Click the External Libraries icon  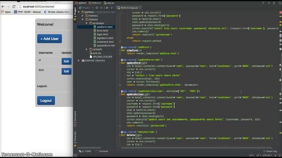[x=83, y=61]
